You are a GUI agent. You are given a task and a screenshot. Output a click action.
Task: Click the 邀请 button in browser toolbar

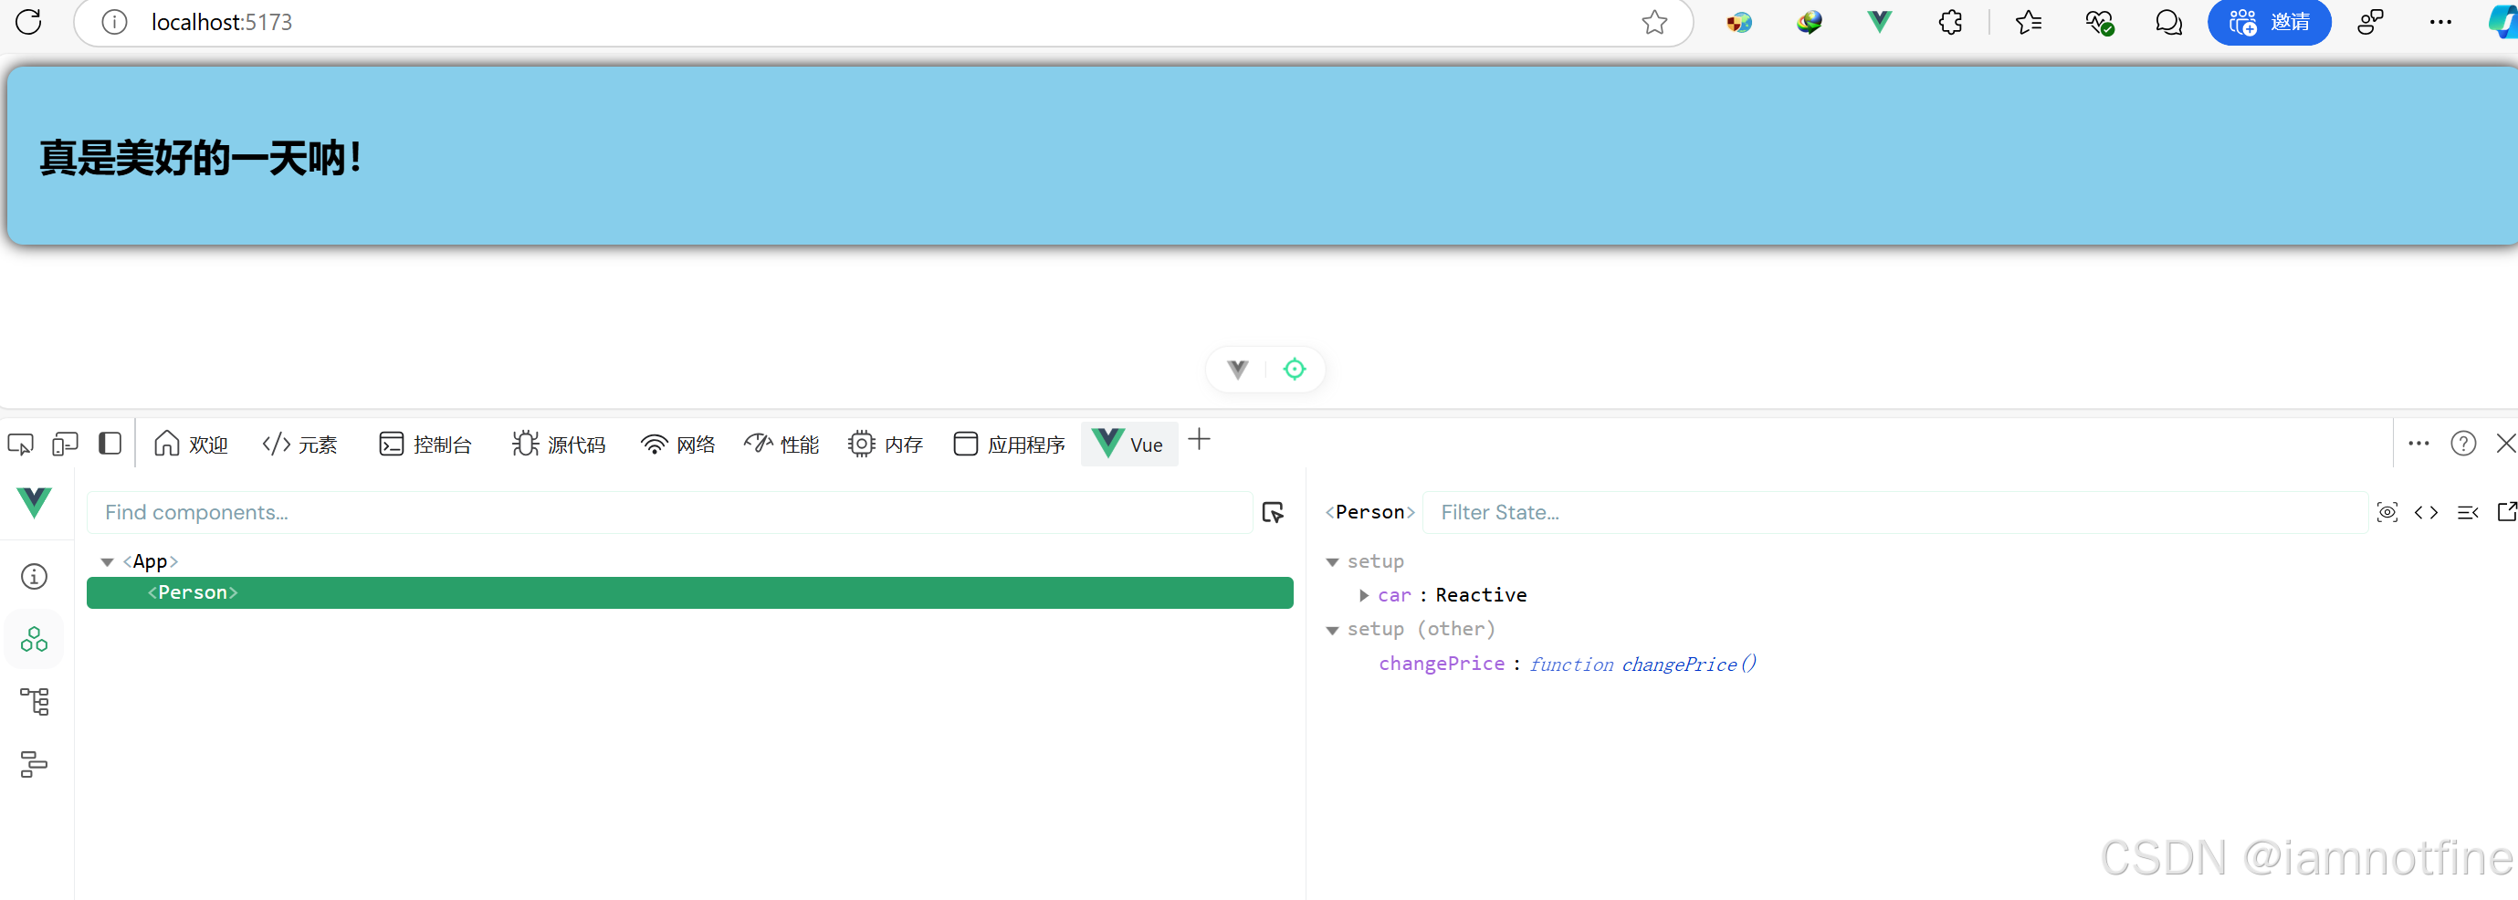(x=2270, y=22)
